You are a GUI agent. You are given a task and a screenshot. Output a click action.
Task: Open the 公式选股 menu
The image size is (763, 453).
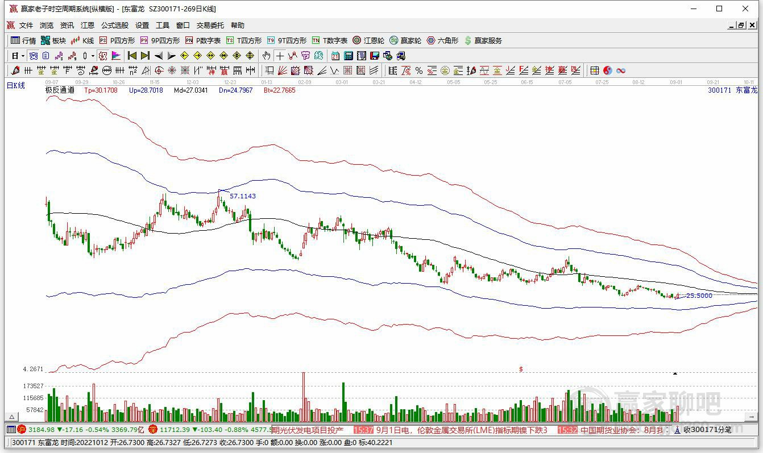click(115, 26)
